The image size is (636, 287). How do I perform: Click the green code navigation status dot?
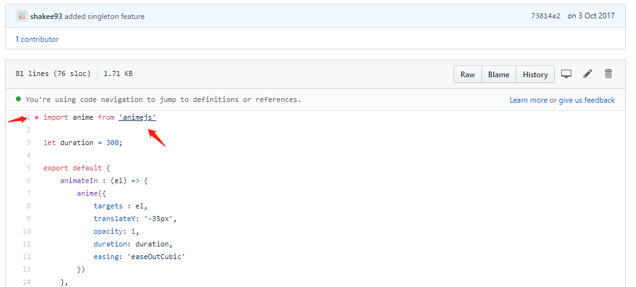coord(18,99)
